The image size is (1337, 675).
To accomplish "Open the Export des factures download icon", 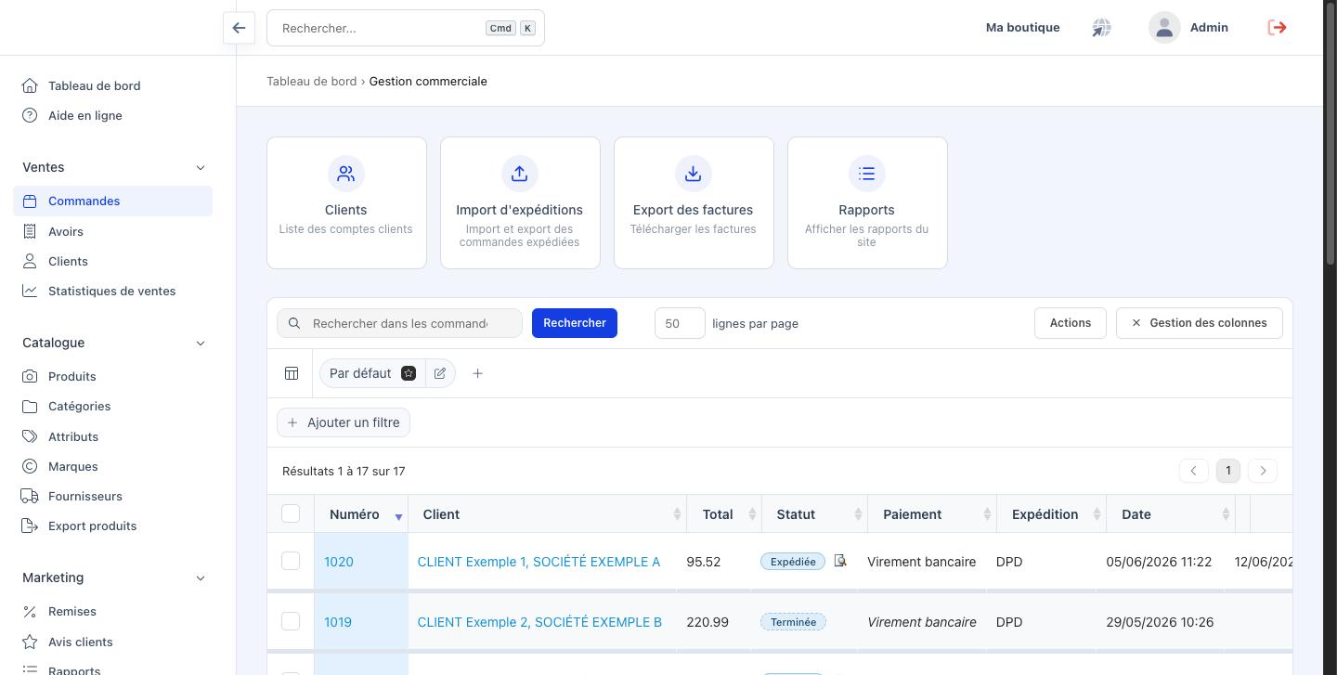I will pos(694,174).
